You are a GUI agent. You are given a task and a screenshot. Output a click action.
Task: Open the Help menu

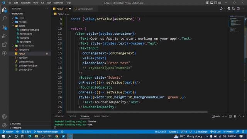(x=68, y=3)
